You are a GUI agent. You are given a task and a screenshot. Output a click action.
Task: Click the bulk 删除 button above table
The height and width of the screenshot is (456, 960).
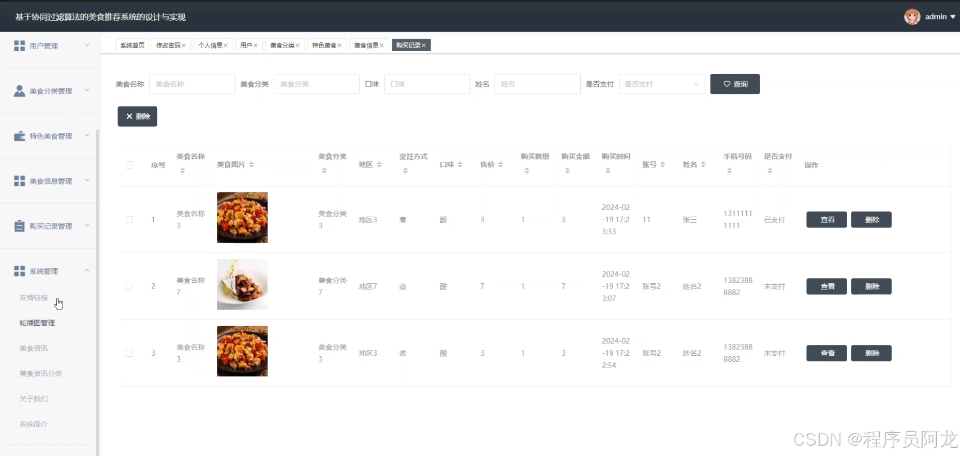(137, 116)
